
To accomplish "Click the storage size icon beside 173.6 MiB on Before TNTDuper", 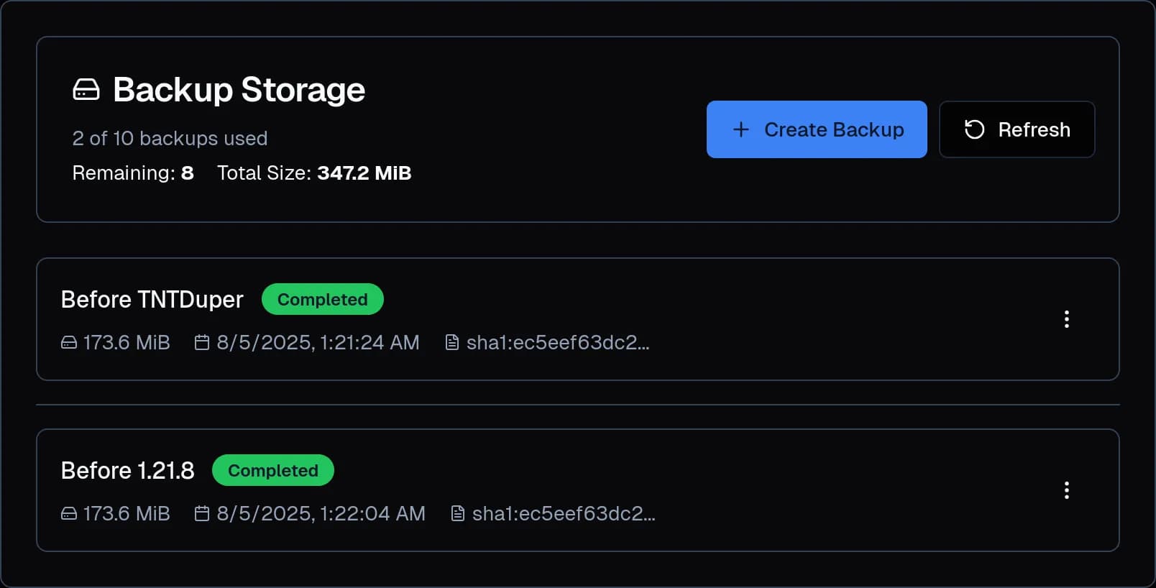I will pyautogui.click(x=68, y=343).
